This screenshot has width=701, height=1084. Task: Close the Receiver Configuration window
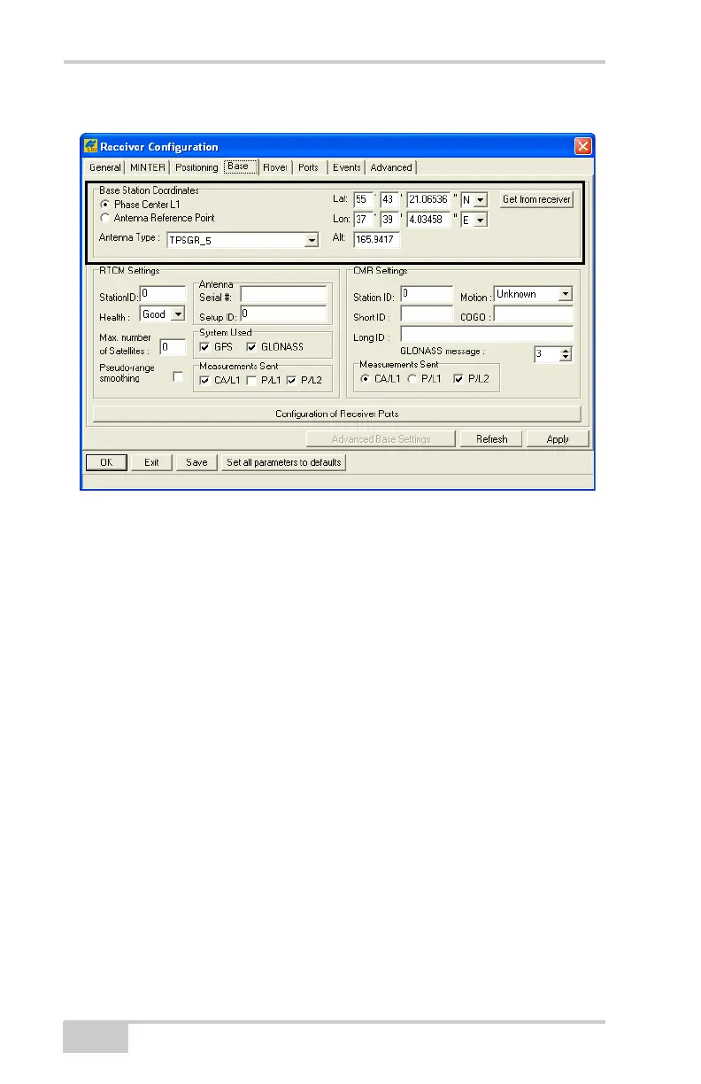582,146
